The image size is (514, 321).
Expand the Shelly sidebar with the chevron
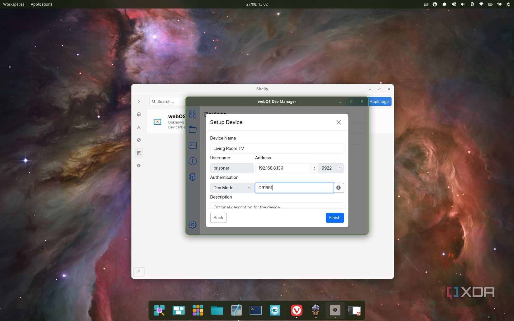139,101
